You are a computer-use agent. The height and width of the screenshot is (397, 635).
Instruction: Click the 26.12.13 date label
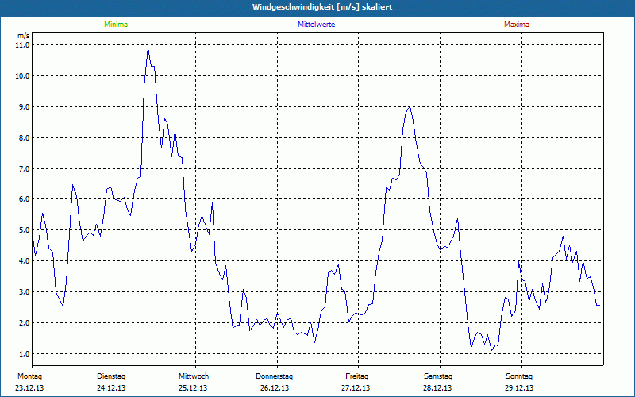(275, 388)
